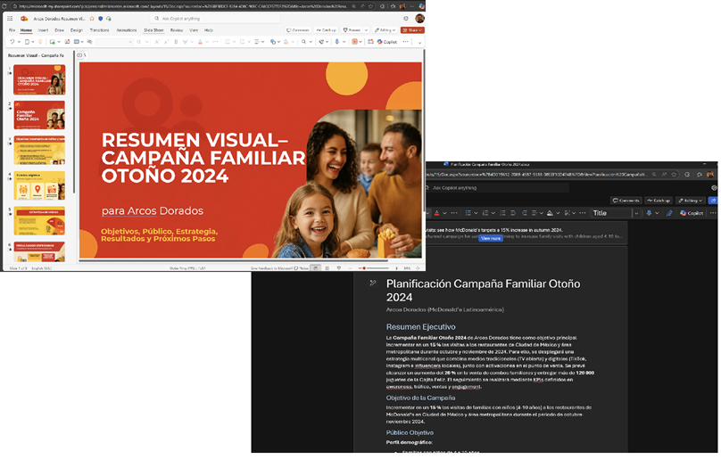Viewport: 721px width, 460px height.
Task: Click the PowerPoint settings gear icon
Action: (406, 19)
